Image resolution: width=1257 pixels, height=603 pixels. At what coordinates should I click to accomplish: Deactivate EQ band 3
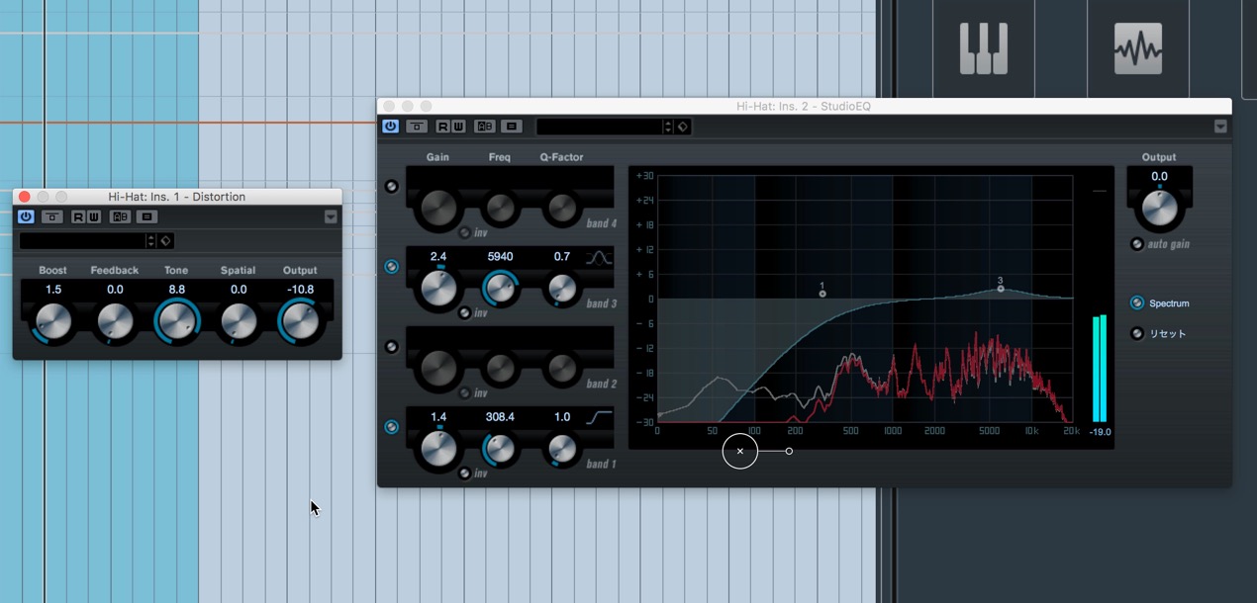click(392, 266)
